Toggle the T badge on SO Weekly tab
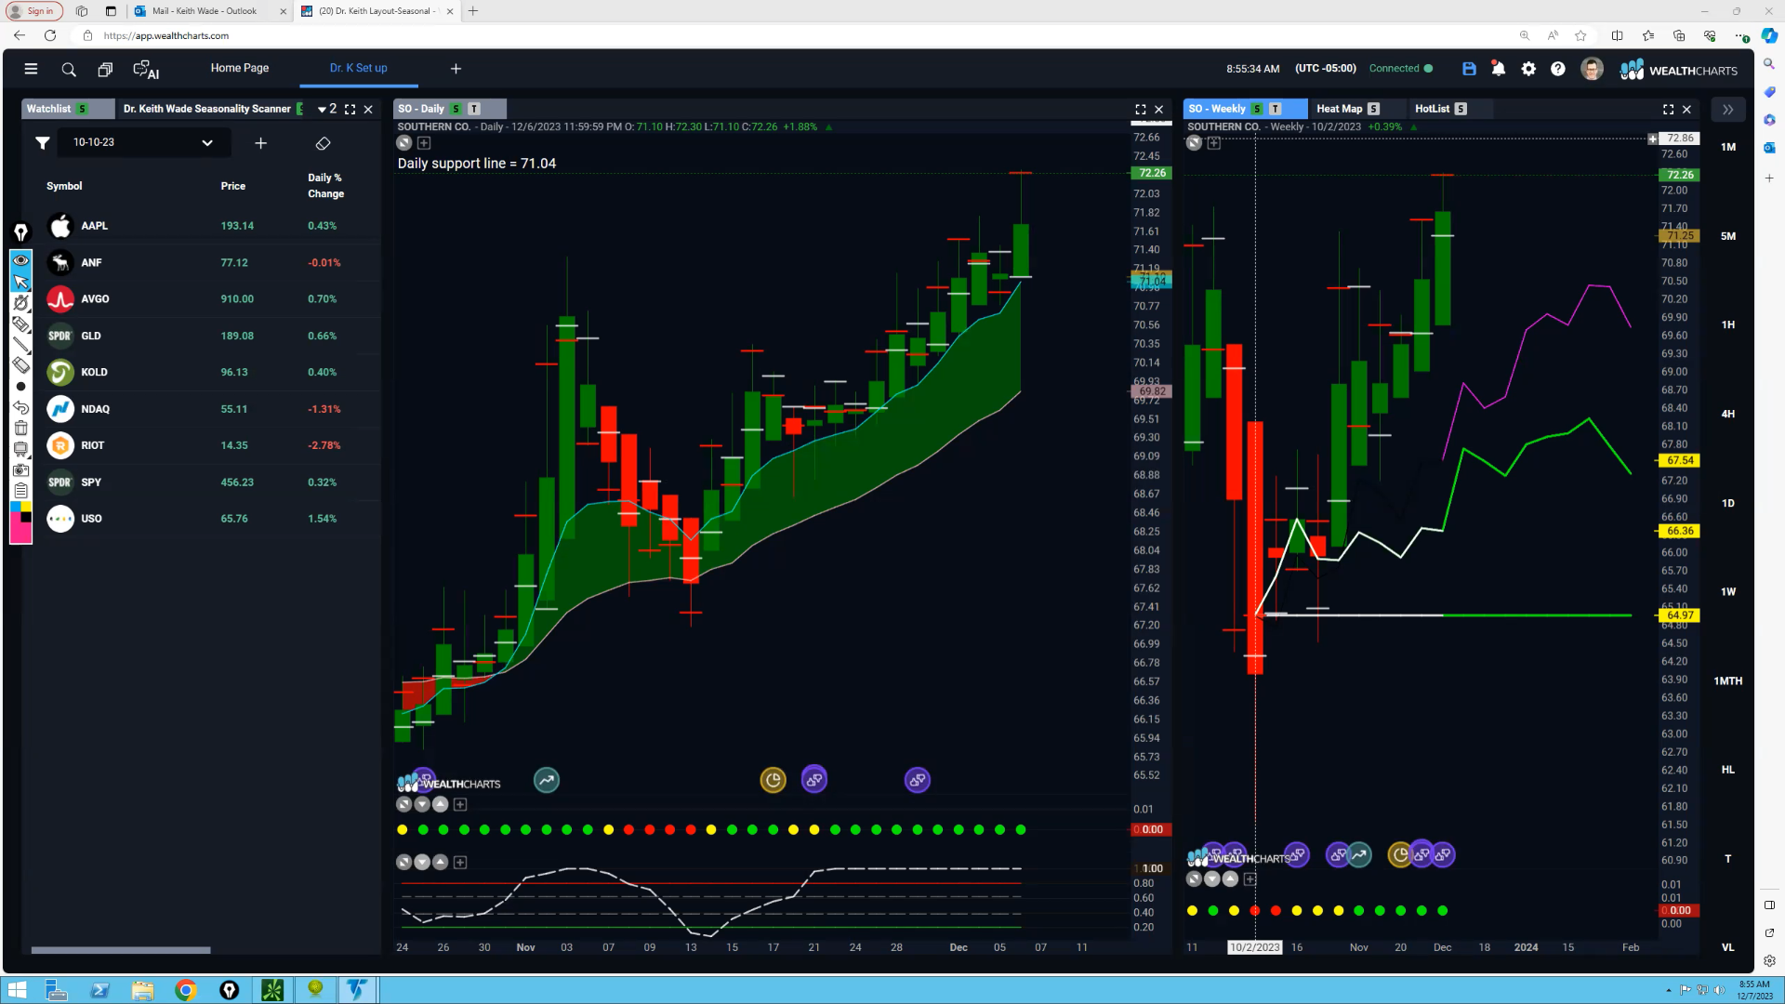Screen dimensions: 1785x1004 [x=1276, y=109]
